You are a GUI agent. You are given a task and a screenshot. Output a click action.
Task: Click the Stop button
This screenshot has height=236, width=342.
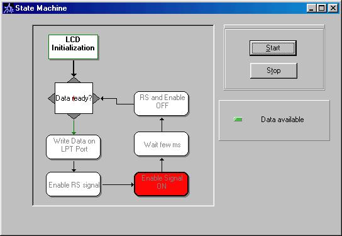pyautogui.click(x=273, y=70)
